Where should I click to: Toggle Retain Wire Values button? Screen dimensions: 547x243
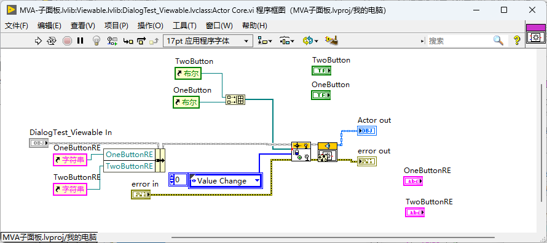click(x=112, y=41)
